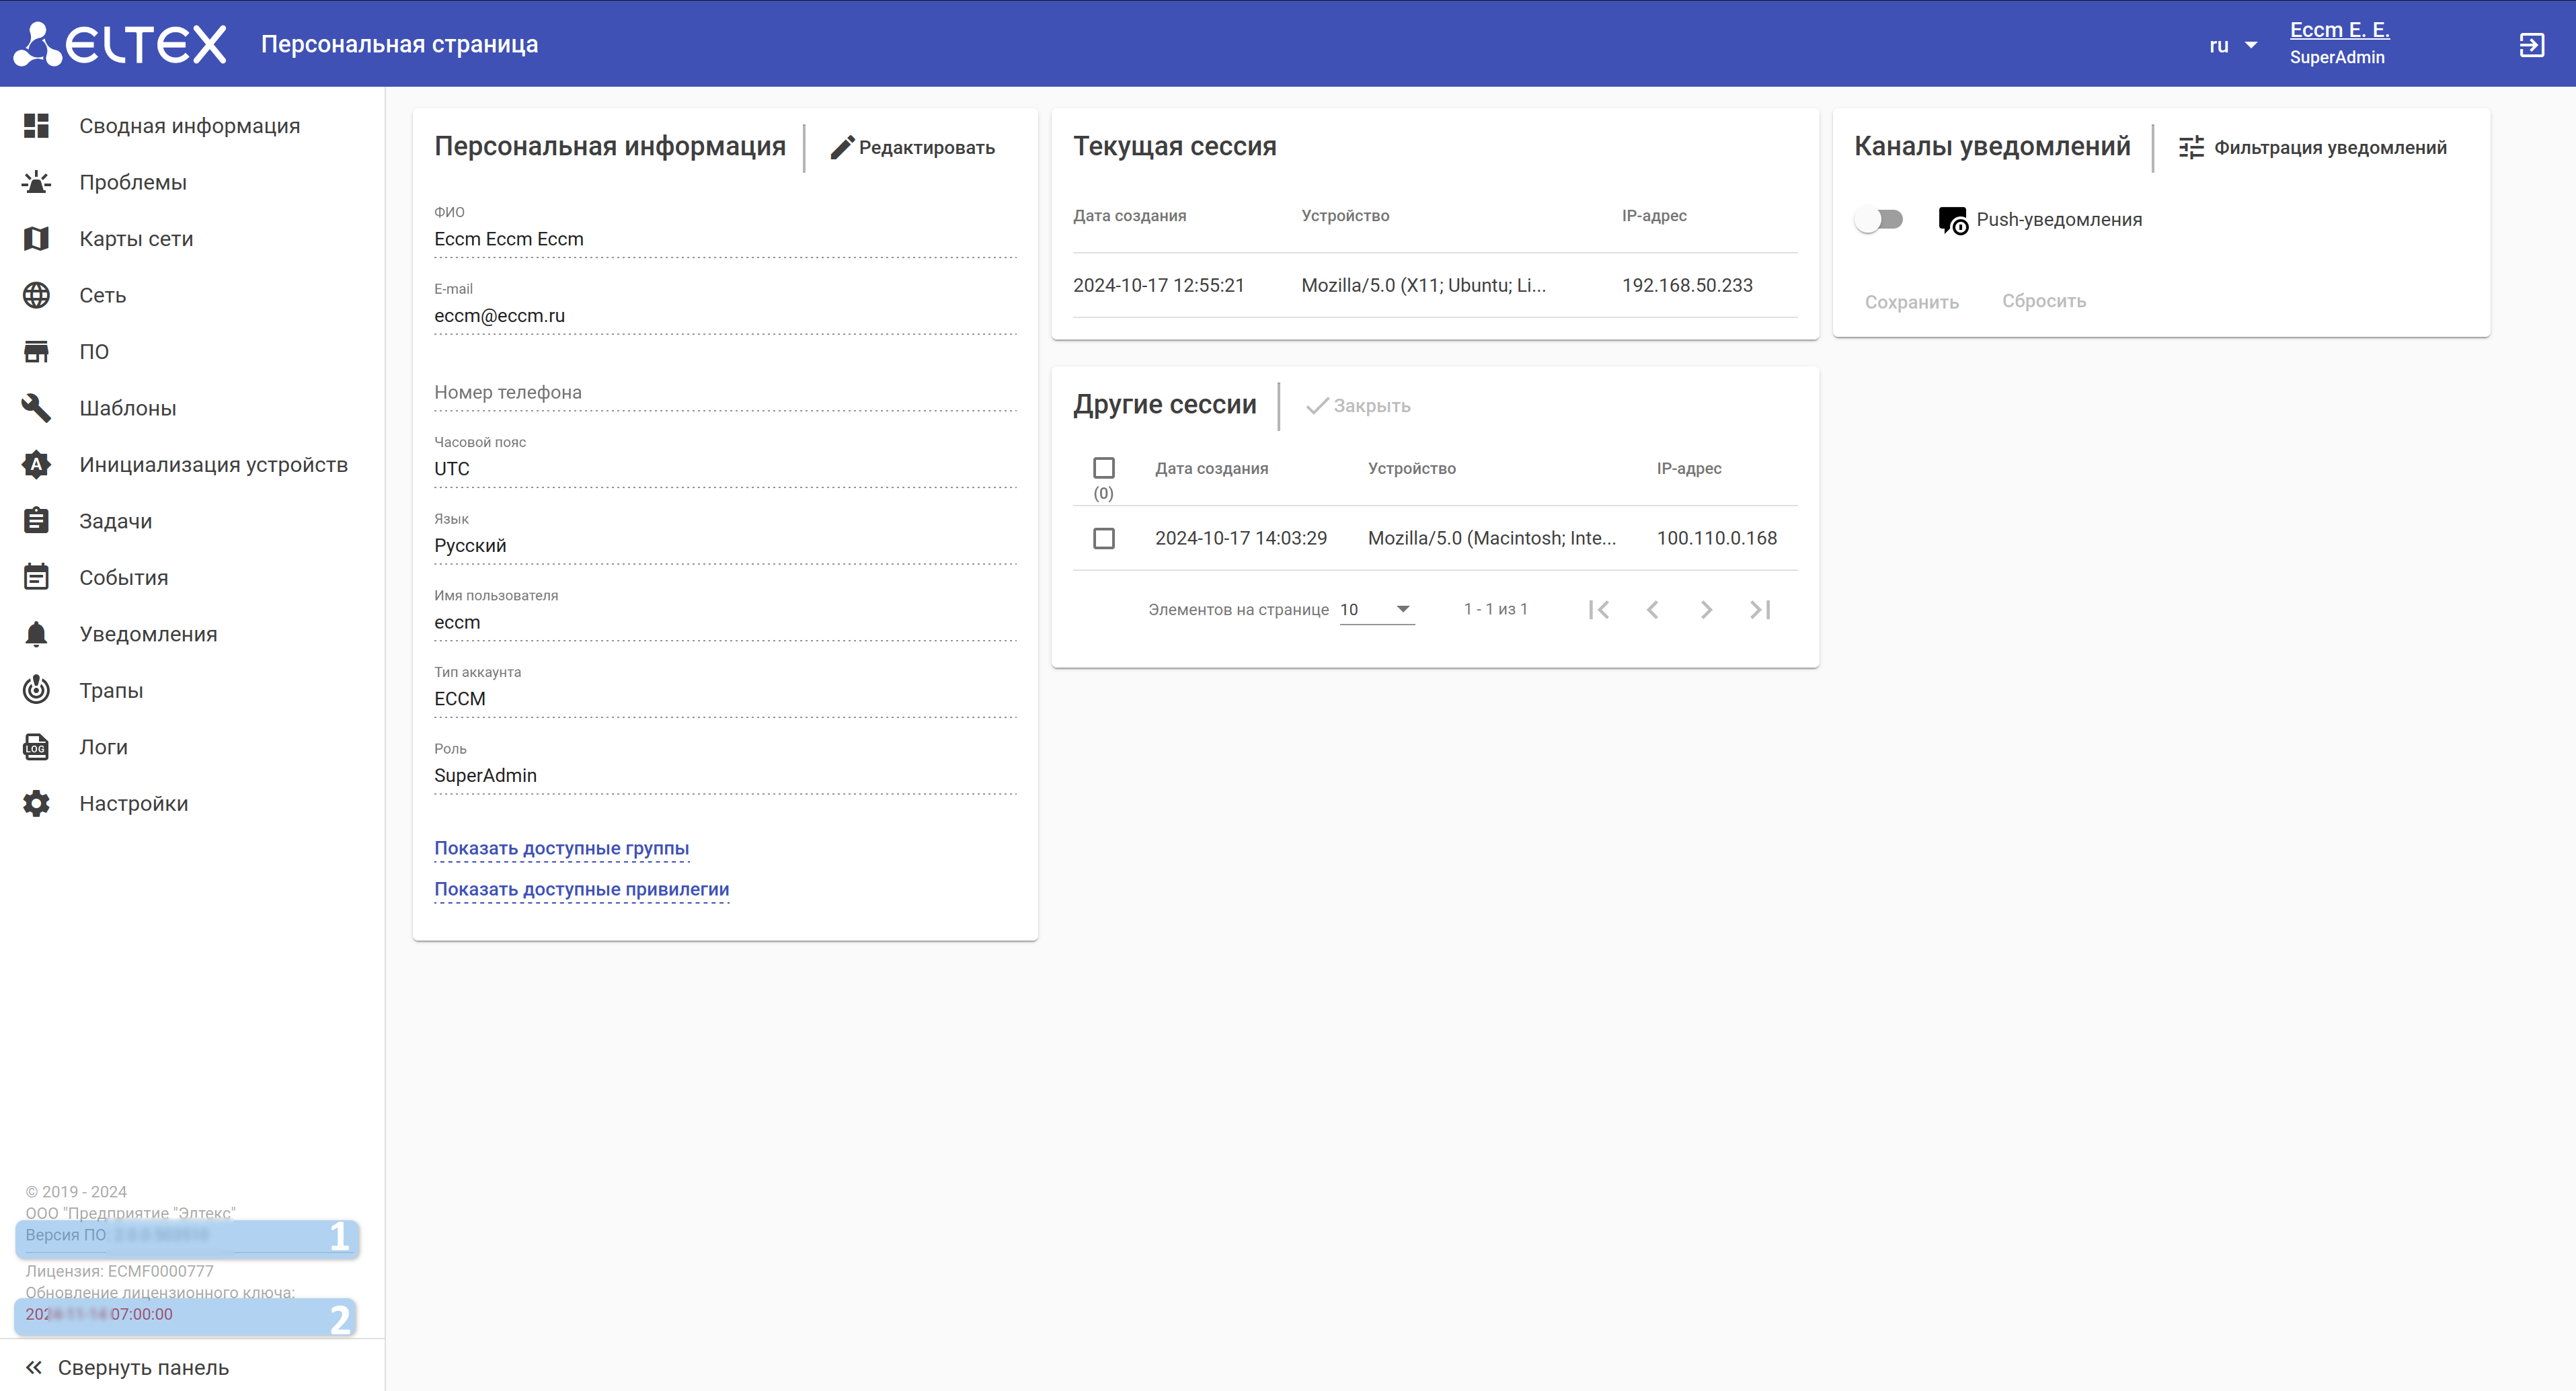2576x1391 pixels.
Task: Open notification filtering sliders icon
Action: coord(2190,147)
